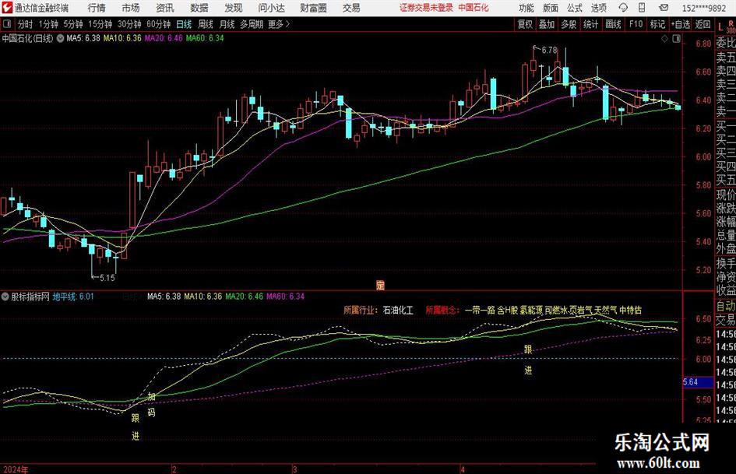Open the 数据 menu
Image resolution: width=736 pixels, height=474 pixels.
tap(199, 8)
